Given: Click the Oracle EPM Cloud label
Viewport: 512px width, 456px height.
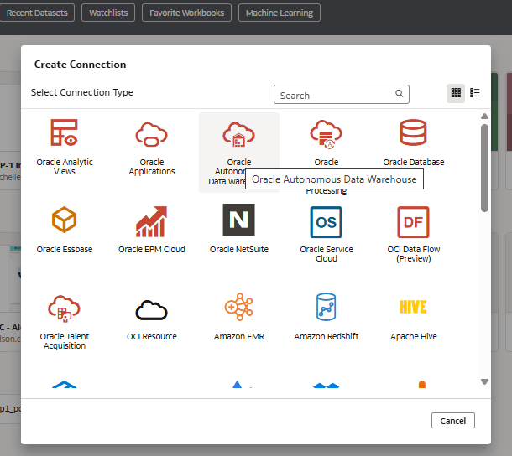Looking at the screenshot, I should coord(152,249).
